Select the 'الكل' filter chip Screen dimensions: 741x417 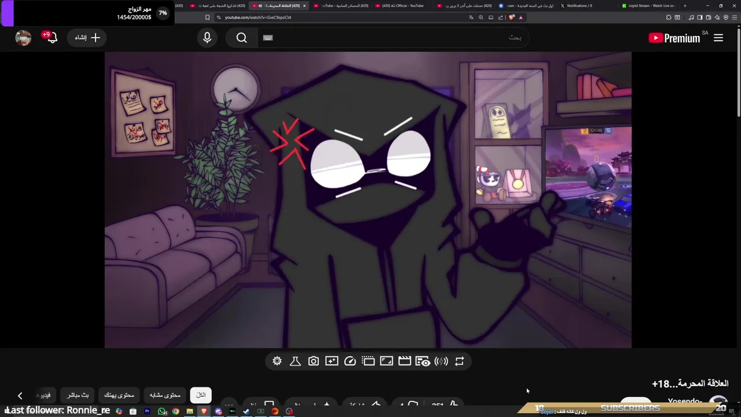point(201,395)
